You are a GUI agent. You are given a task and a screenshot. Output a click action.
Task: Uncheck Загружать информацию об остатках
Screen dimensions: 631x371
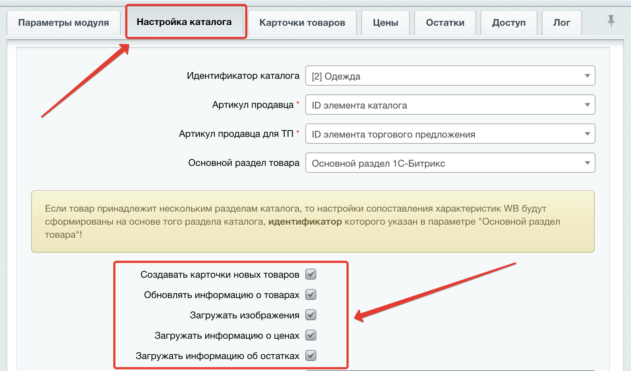point(311,356)
